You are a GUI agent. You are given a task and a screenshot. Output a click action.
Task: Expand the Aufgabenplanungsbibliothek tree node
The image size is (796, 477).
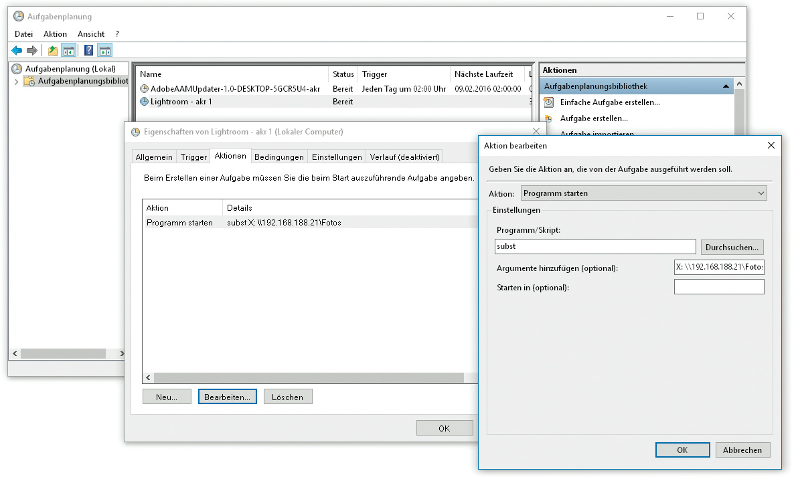pos(16,82)
